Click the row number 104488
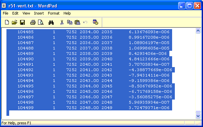Image resolution: width=203 pixels, height=127 pixels. (25, 48)
